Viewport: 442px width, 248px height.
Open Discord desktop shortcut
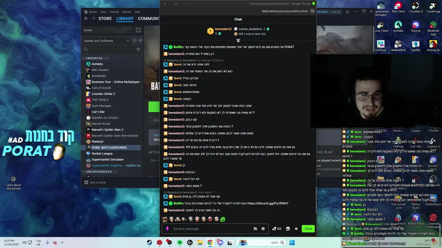[x=415, y=27]
